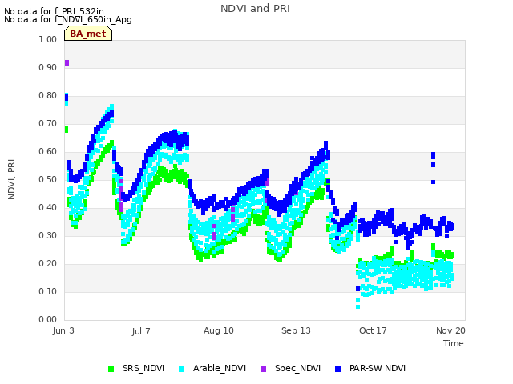Image resolution: width=513 pixels, height=384 pixels.
Task: Click the 0.50 y-axis tick label
Action: (48, 179)
